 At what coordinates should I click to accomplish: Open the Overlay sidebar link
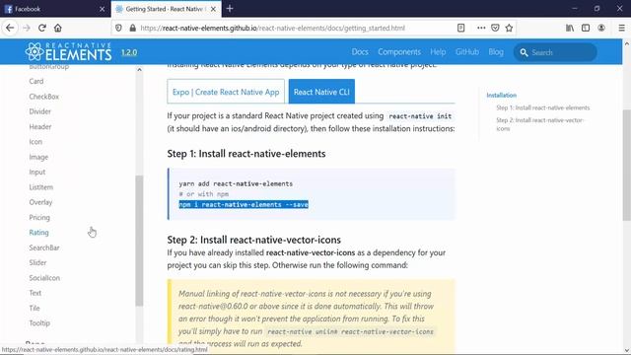40,202
